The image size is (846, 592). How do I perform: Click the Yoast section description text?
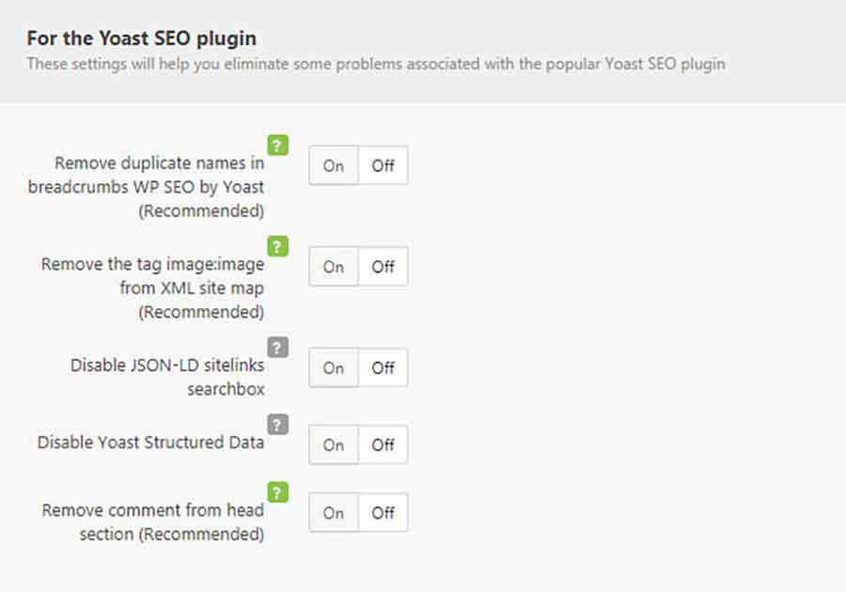(x=376, y=64)
